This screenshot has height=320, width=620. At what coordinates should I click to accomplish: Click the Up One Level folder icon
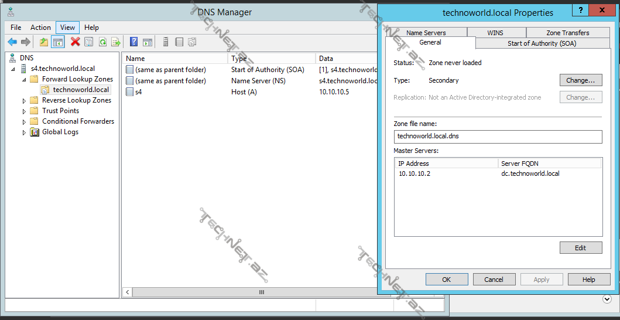click(44, 42)
